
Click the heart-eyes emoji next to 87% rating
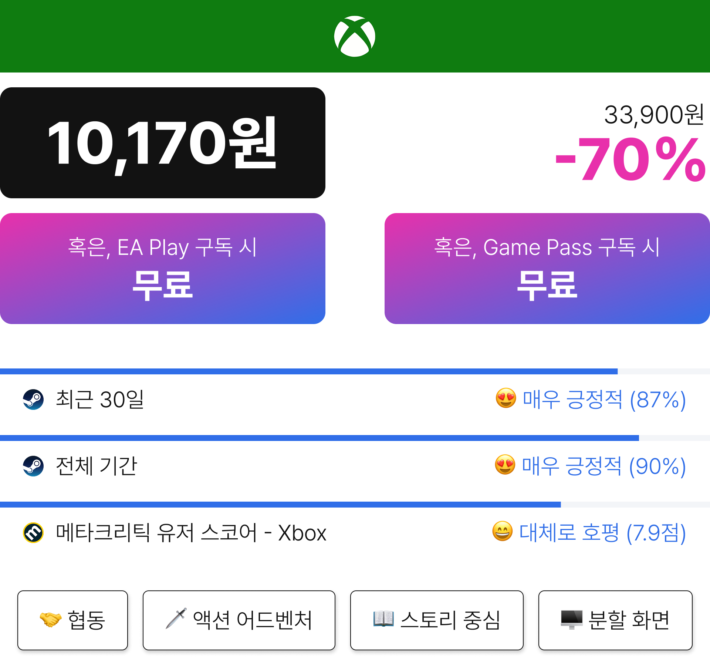[x=506, y=398]
